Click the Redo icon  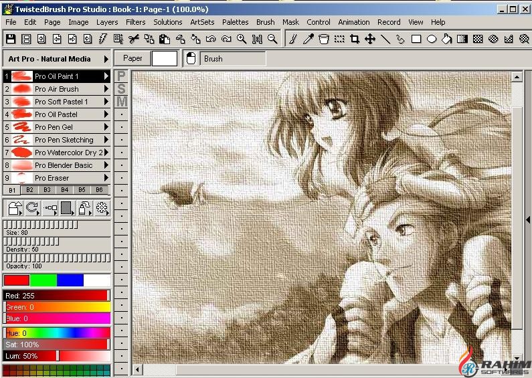(226, 39)
